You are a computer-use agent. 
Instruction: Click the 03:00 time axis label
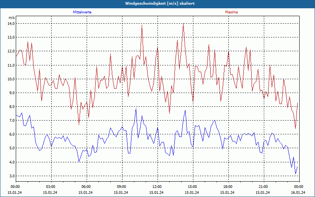(51, 187)
